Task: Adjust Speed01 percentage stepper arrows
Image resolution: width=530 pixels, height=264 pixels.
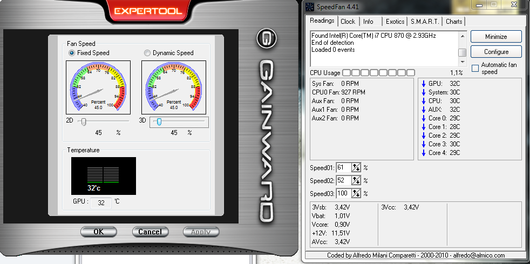Action: pos(356,167)
